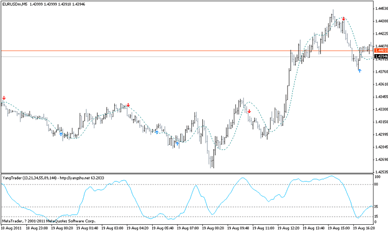The height and width of the screenshot is (231, 388).
Task: Click the indicator's 15 level scale value
Action: click(378, 216)
